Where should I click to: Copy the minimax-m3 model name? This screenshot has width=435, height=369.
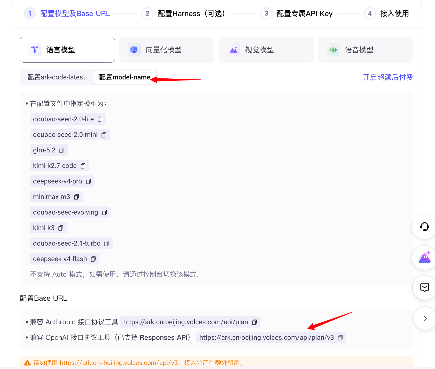(76, 197)
